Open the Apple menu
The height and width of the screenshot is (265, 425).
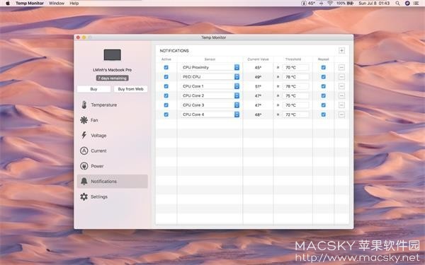click(x=8, y=4)
